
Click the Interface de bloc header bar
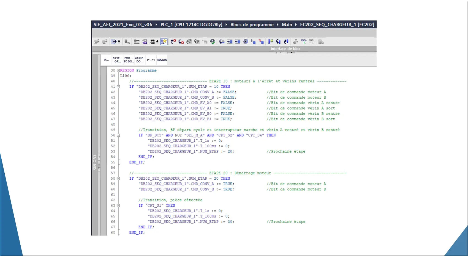[285, 49]
